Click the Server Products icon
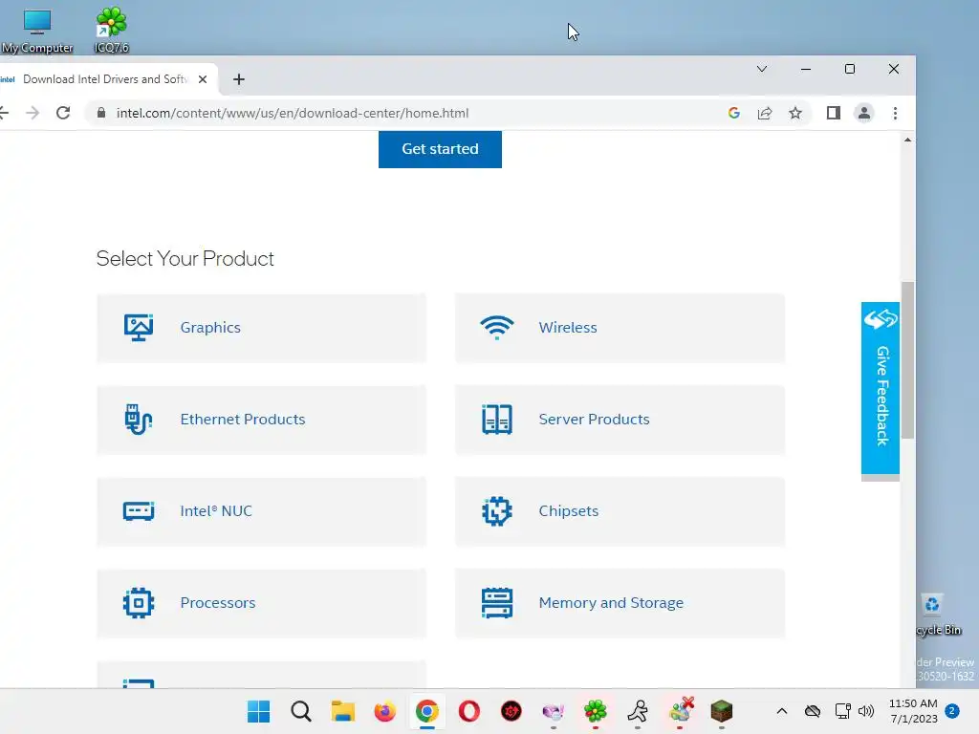The image size is (979, 734). tap(497, 419)
